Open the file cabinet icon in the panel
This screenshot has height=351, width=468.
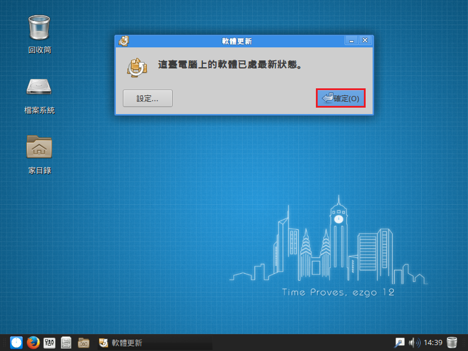(66, 343)
